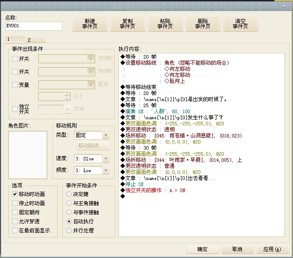Image resolution: width=293 pixels, height=258 pixels.
Task: Check 允许穿透 option
Action: [15, 221]
